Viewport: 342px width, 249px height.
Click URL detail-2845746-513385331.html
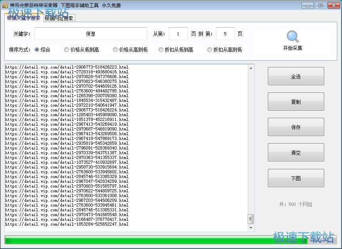click(x=67, y=210)
